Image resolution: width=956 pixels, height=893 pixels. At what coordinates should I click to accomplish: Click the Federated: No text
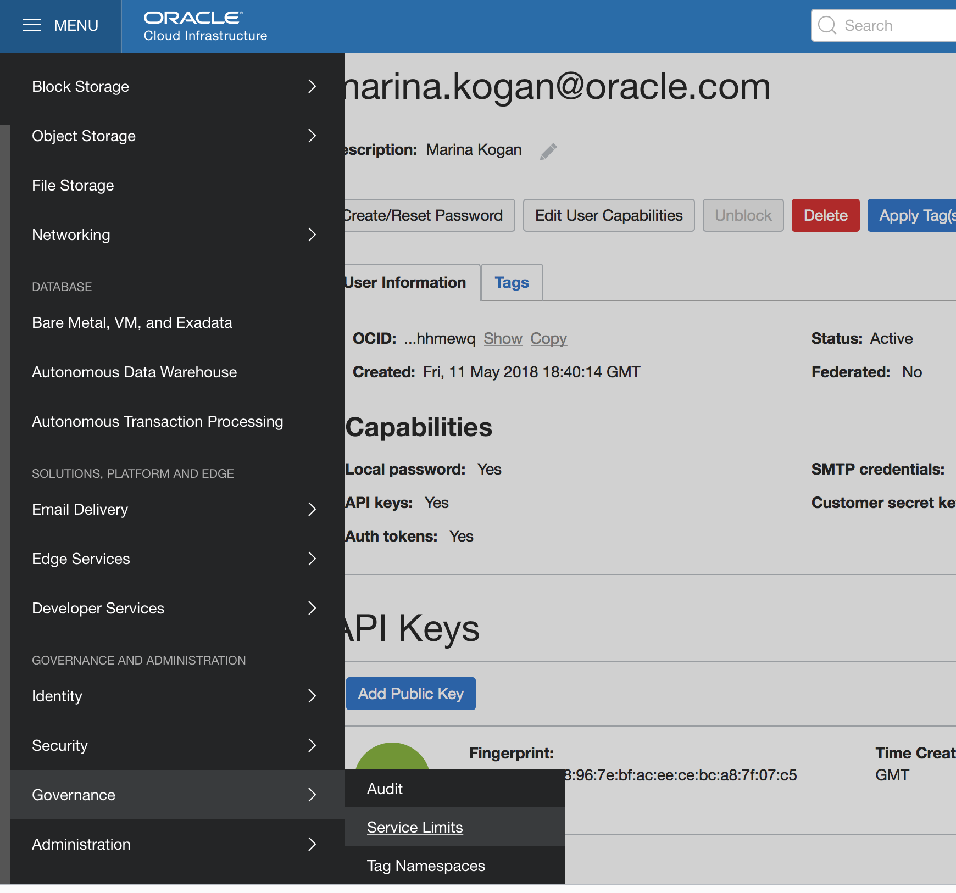(866, 372)
